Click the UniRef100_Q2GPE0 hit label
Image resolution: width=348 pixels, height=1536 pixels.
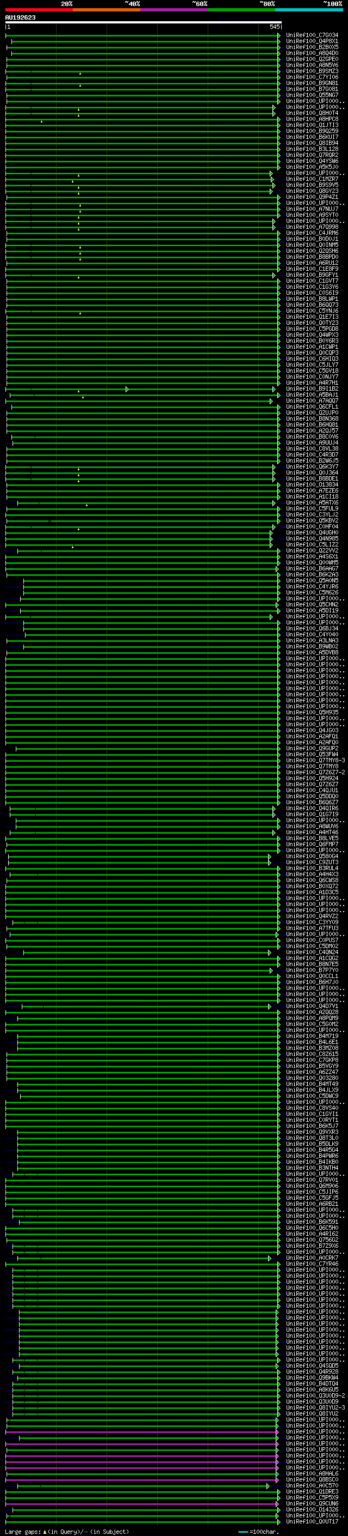tap(312, 59)
